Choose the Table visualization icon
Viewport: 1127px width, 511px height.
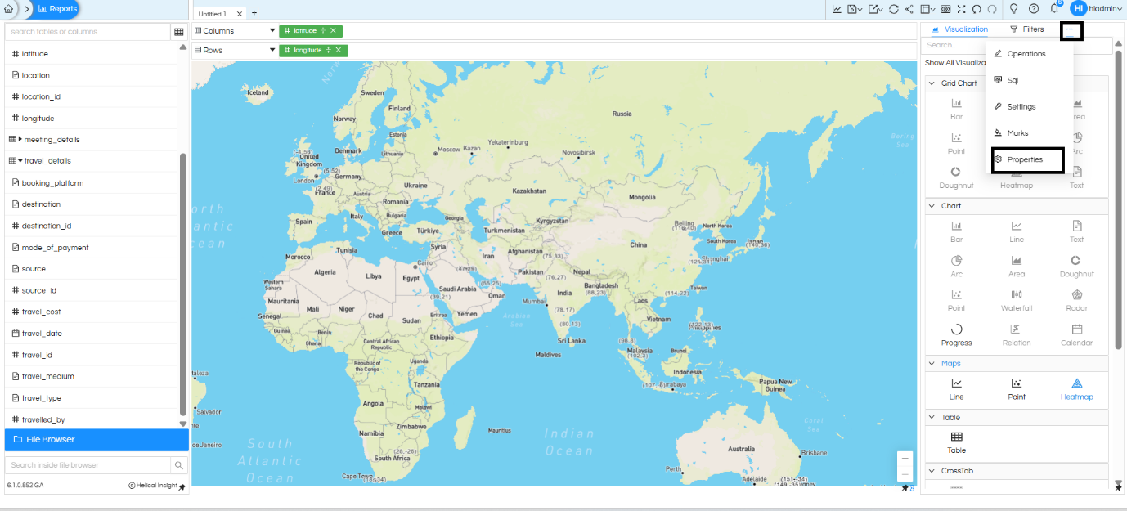pos(956,443)
